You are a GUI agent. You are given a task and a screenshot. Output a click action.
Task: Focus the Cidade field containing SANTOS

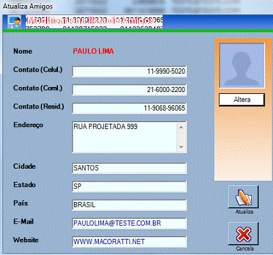pyautogui.click(x=129, y=168)
